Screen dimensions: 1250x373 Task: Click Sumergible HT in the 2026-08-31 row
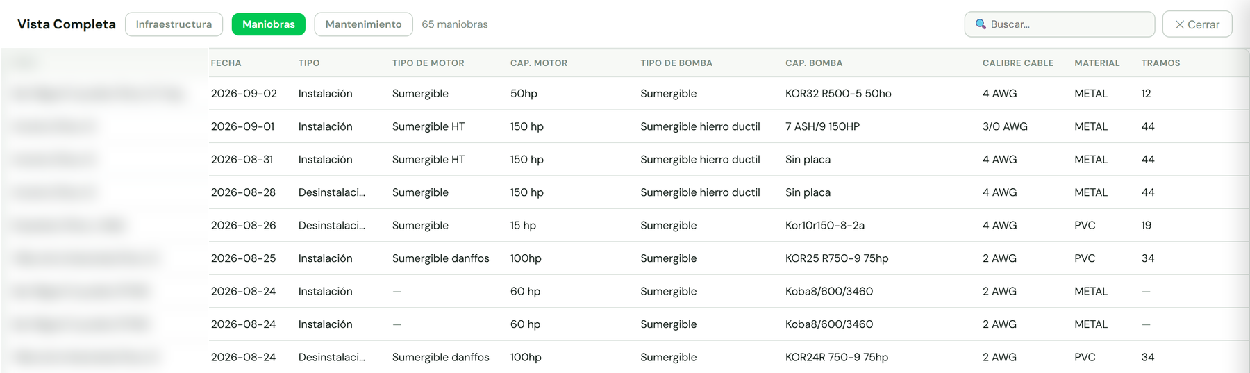[428, 160]
